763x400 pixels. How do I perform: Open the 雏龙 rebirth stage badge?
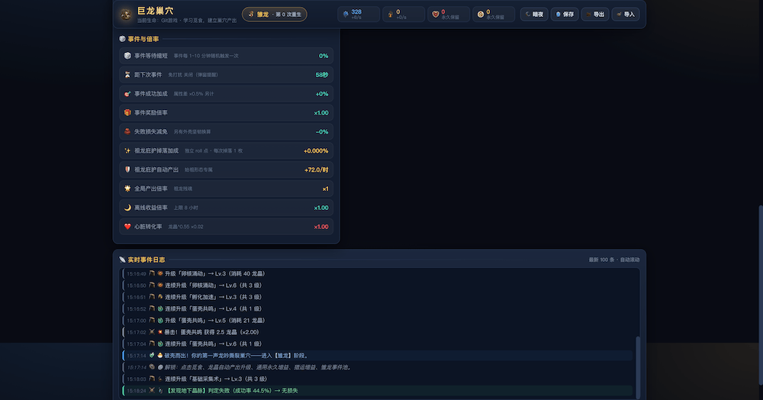coord(275,14)
